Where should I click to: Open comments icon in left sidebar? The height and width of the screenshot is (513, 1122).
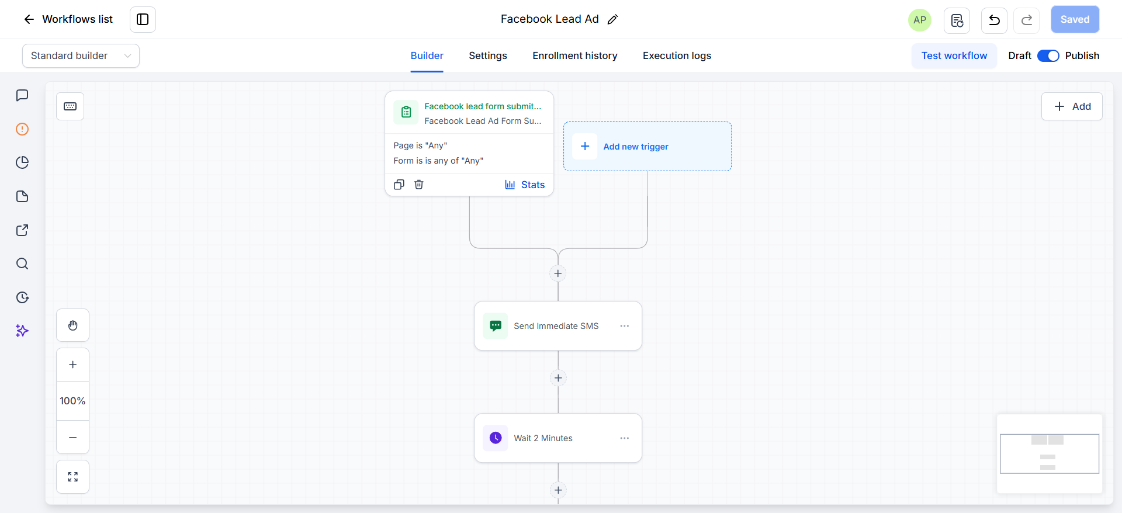pyautogui.click(x=22, y=95)
